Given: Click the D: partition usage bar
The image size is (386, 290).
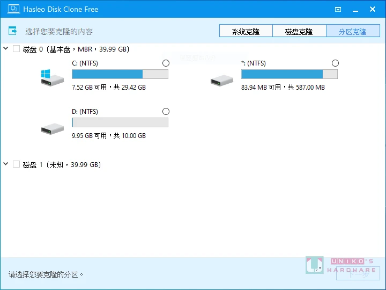Looking at the screenshot, I should [120, 122].
